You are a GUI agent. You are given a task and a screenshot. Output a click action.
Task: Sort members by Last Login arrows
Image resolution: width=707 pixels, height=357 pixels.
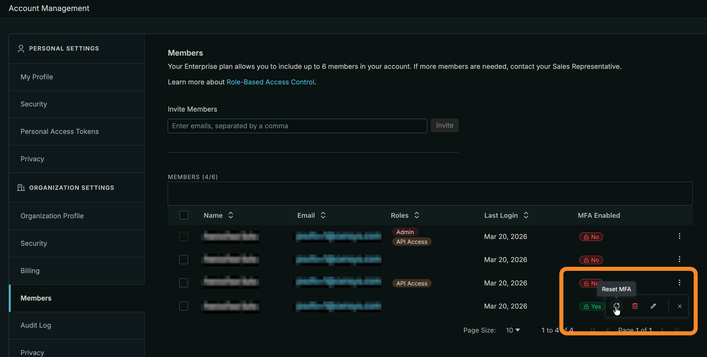[526, 215]
